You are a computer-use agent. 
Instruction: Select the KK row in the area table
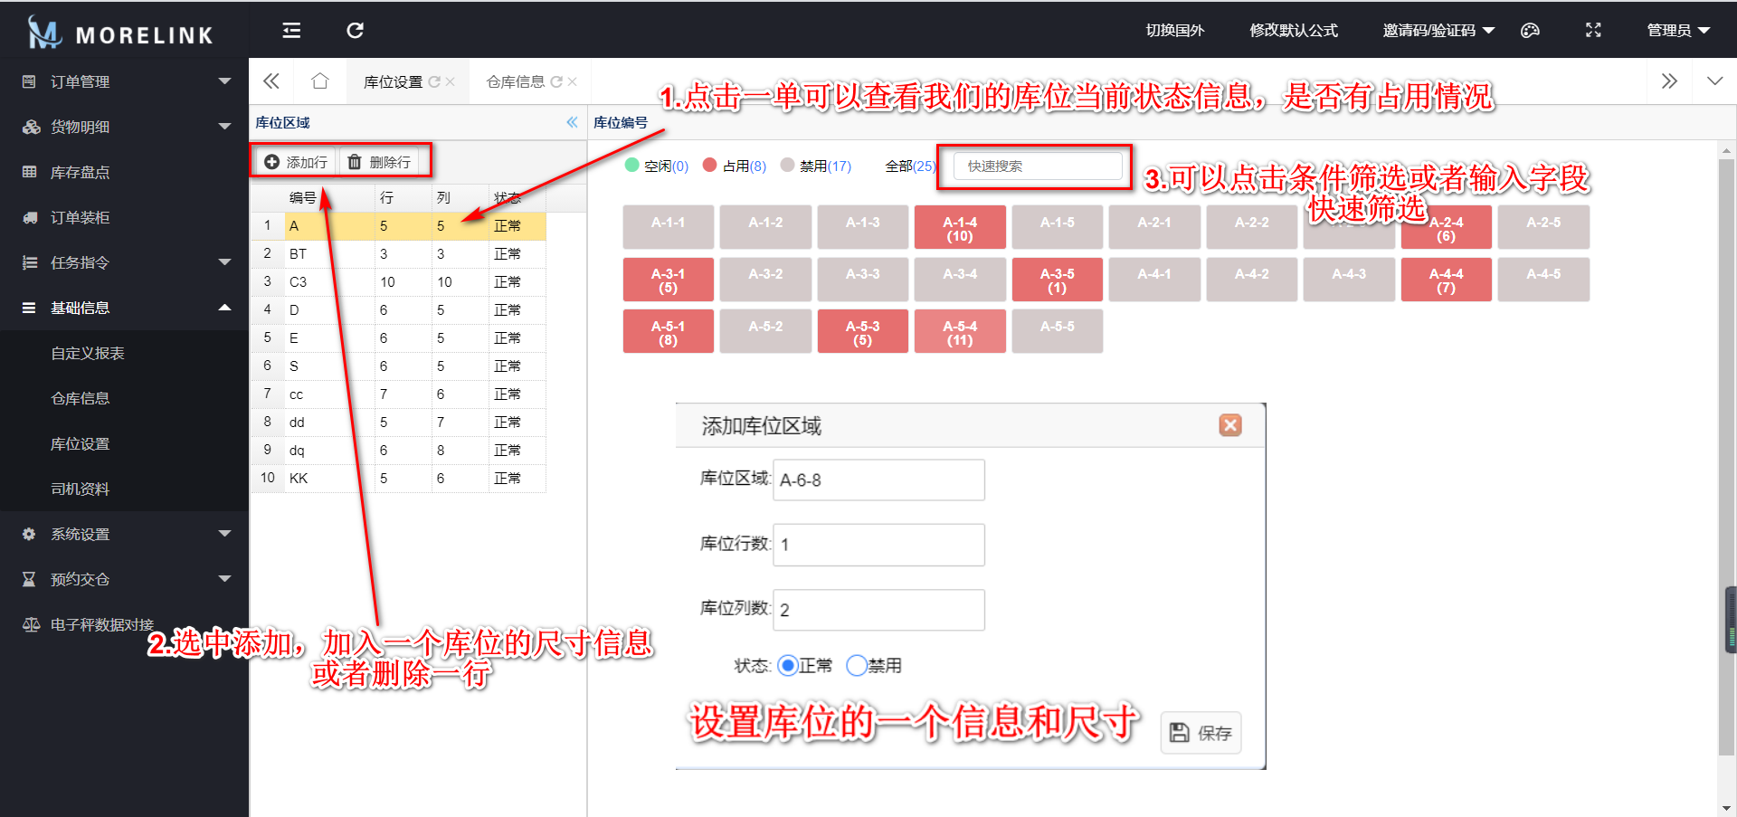pos(398,478)
